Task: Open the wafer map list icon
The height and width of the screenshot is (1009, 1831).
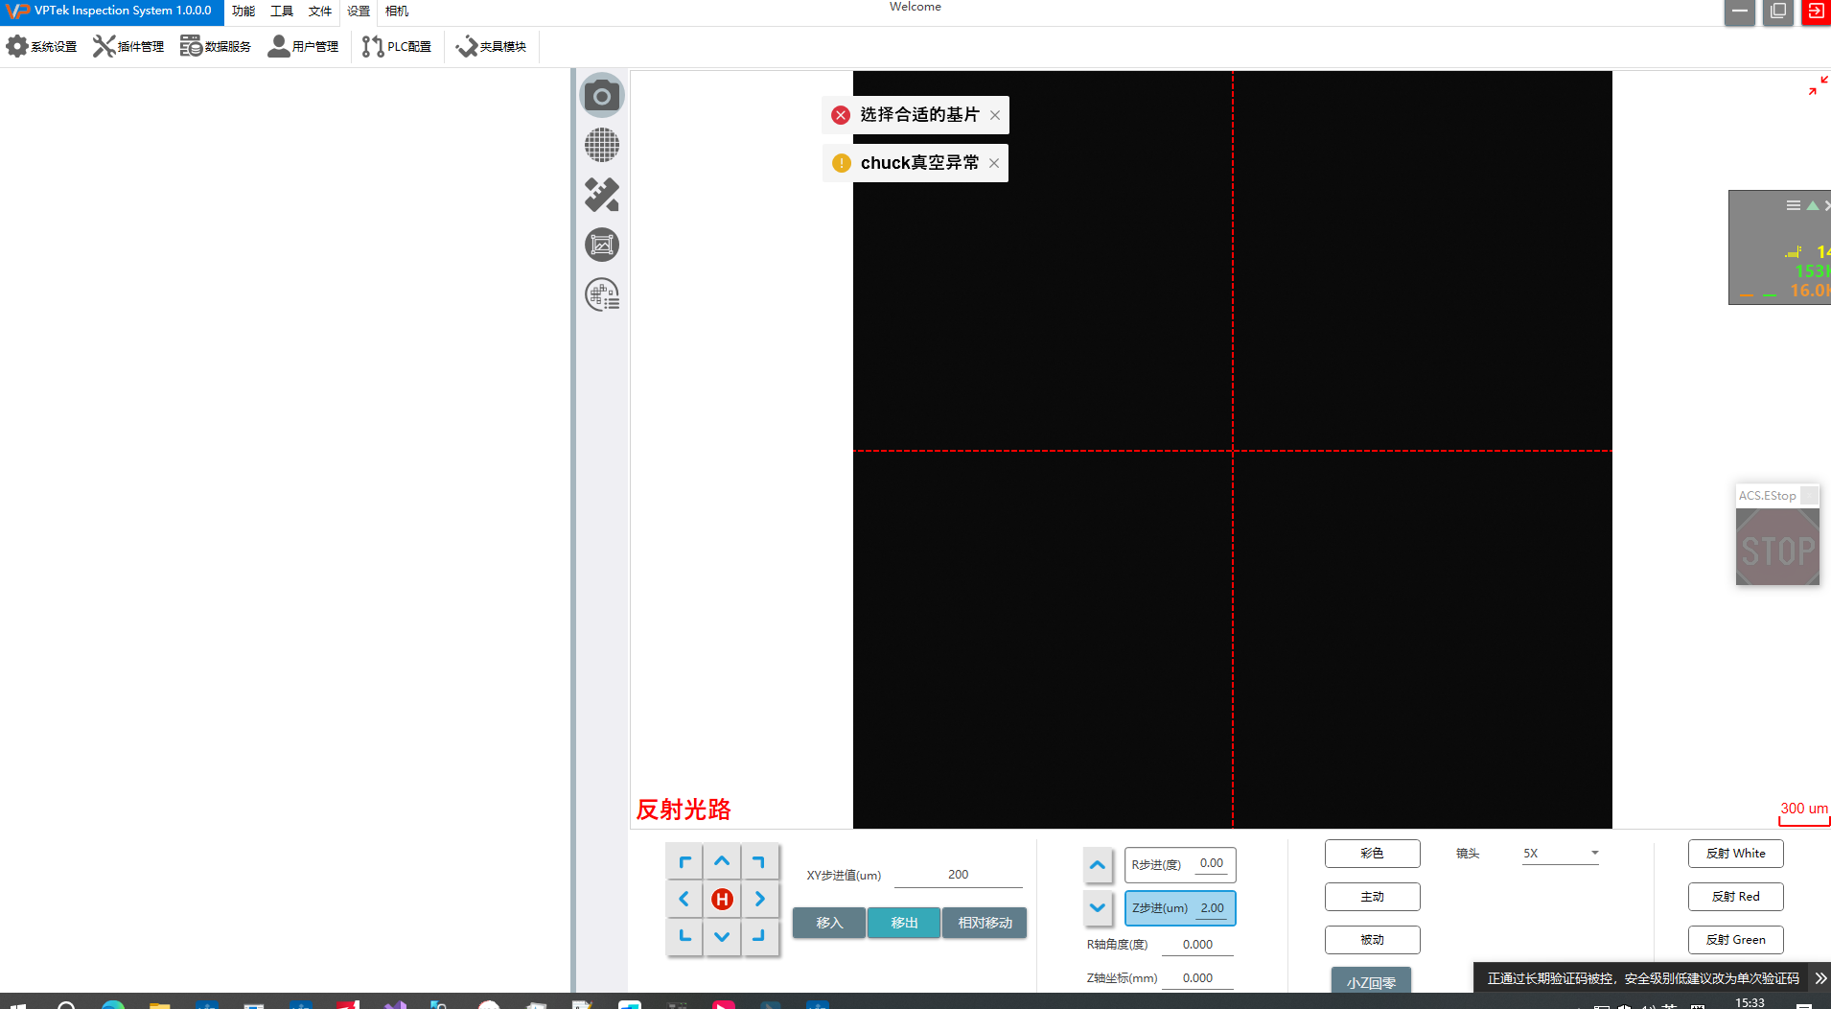Action: (602, 295)
